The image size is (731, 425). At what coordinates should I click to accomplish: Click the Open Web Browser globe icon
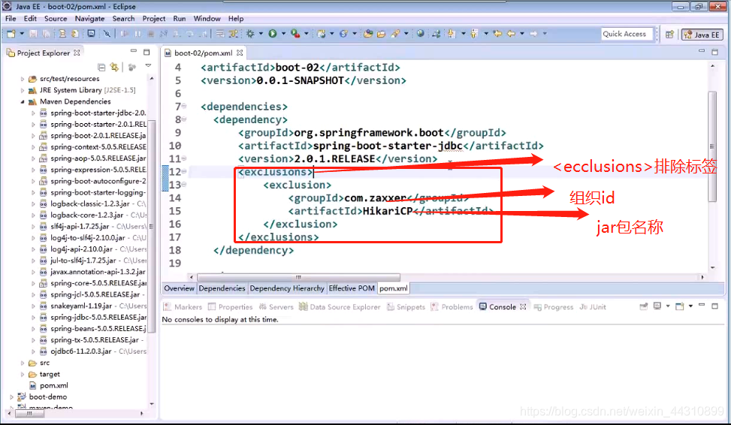[x=421, y=34]
